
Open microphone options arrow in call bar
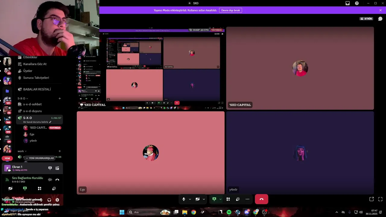(190, 199)
